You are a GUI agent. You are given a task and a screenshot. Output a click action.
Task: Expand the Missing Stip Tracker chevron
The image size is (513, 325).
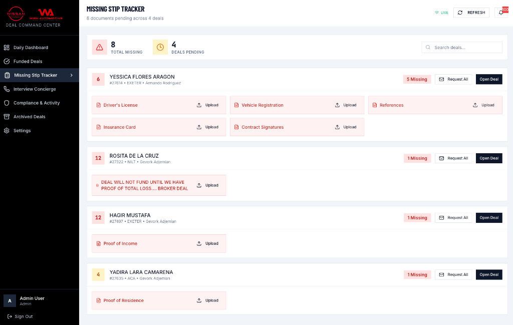tap(71, 75)
